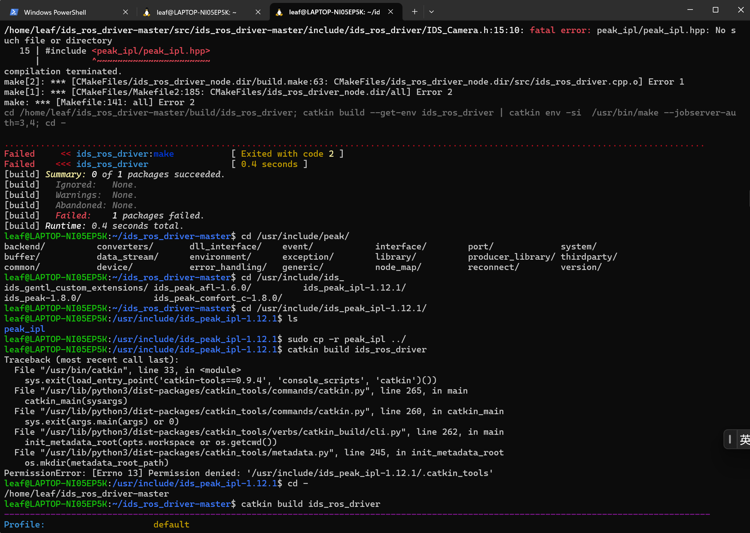Screen dimensions: 750x533
Task: Close the active ~/id terminal tab
Action: pos(391,12)
